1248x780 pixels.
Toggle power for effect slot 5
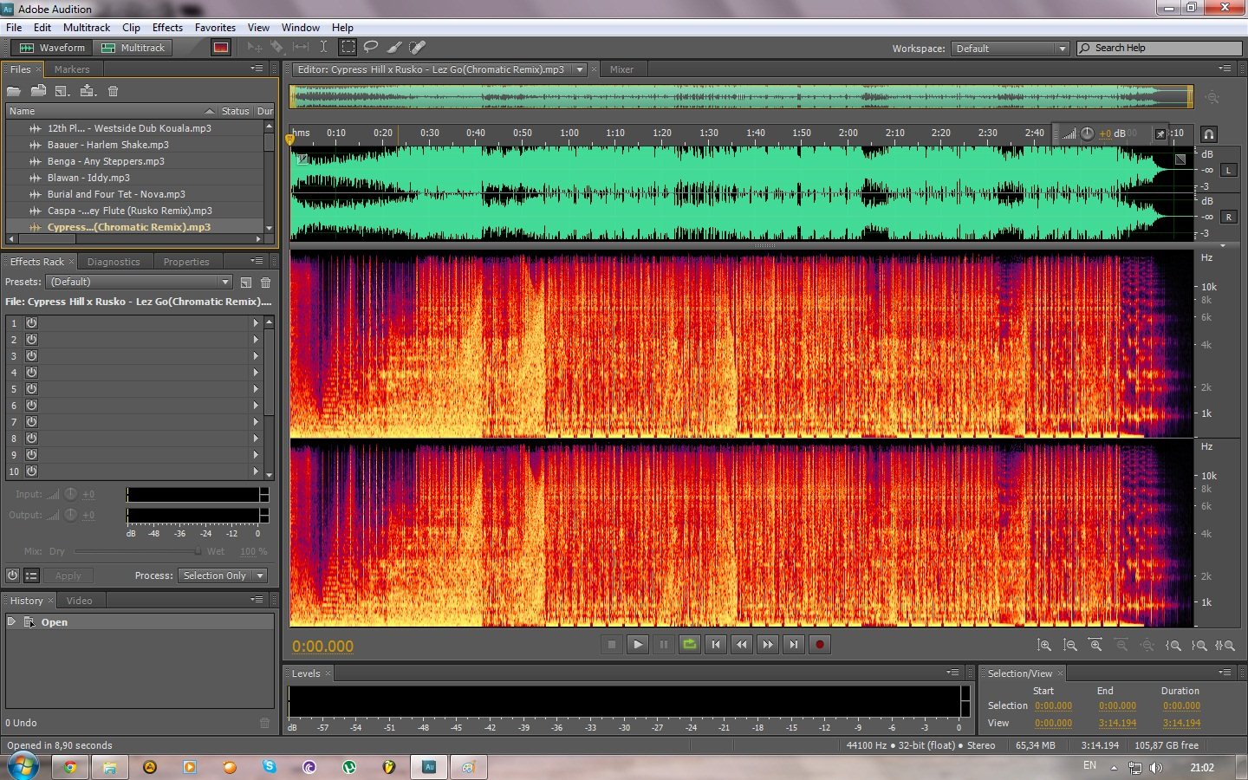point(31,388)
